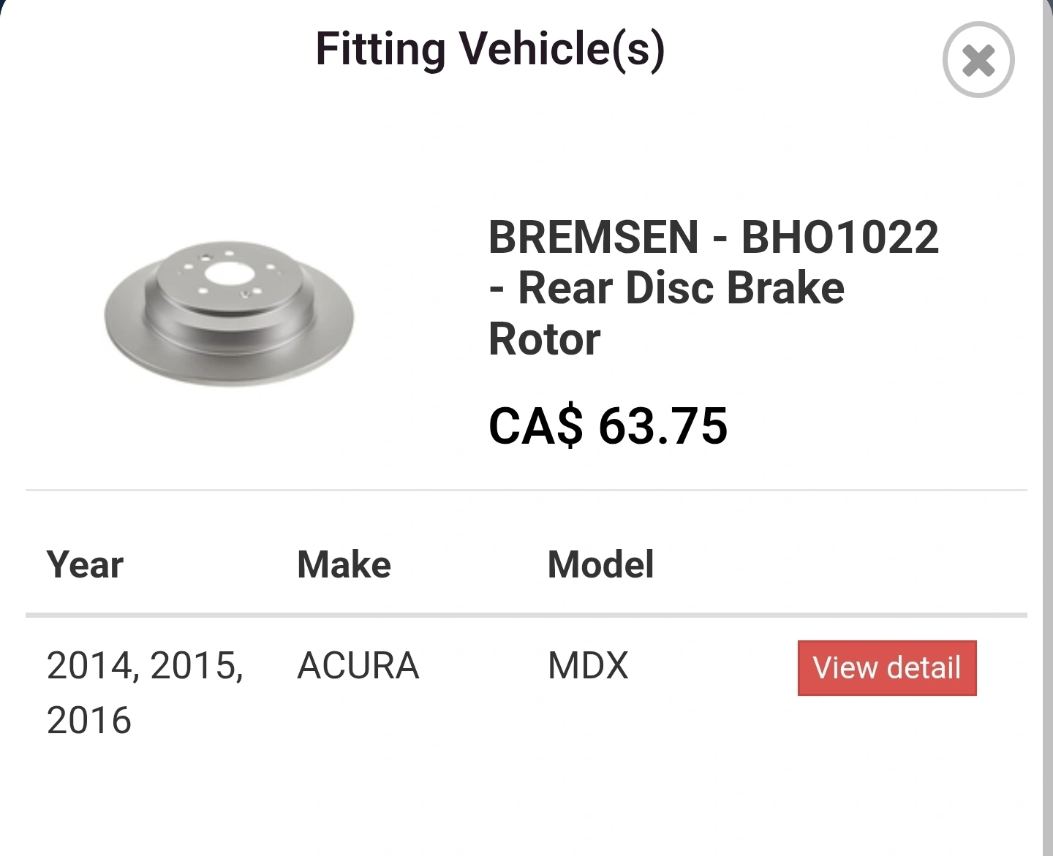This screenshot has width=1053, height=856.
Task: Click the word Rotor in product title
Action: 544,339
